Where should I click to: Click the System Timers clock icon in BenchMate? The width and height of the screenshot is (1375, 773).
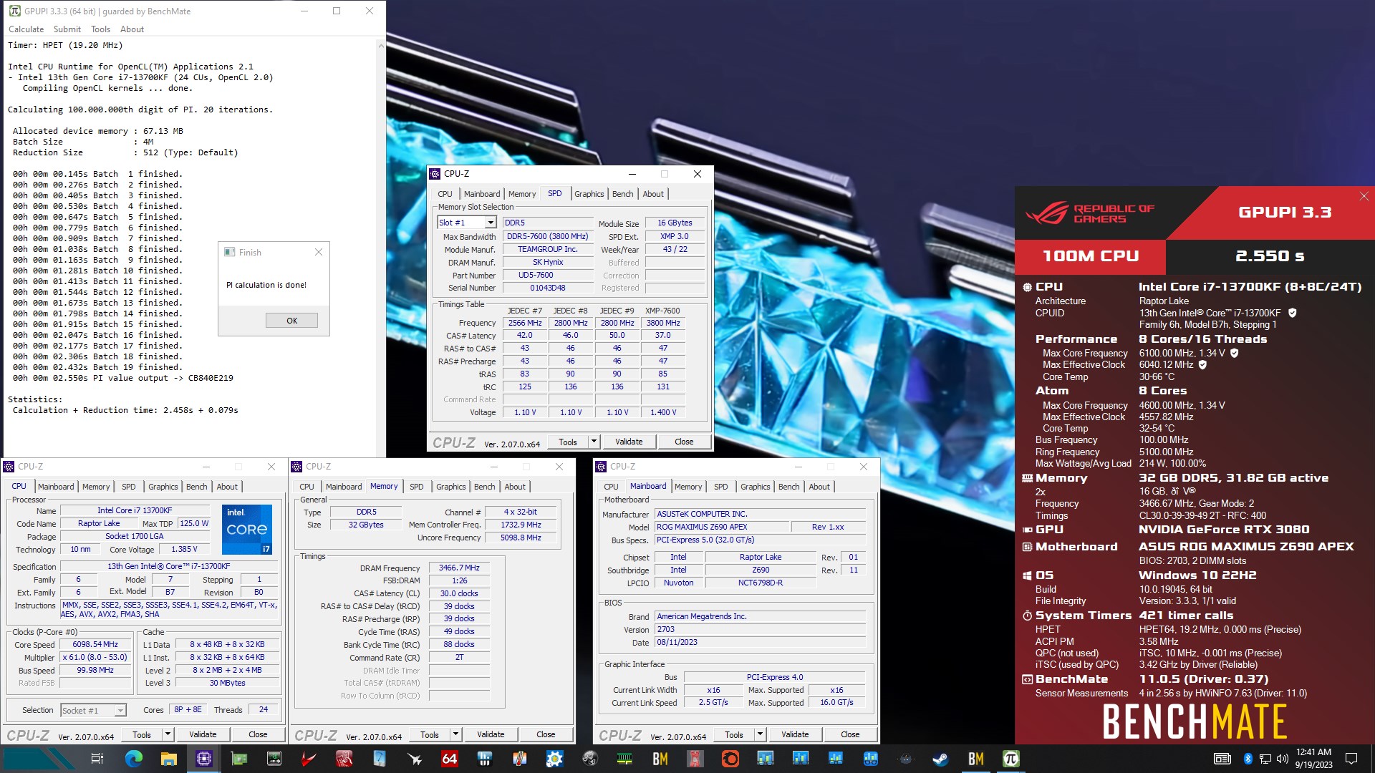pos(1027,616)
